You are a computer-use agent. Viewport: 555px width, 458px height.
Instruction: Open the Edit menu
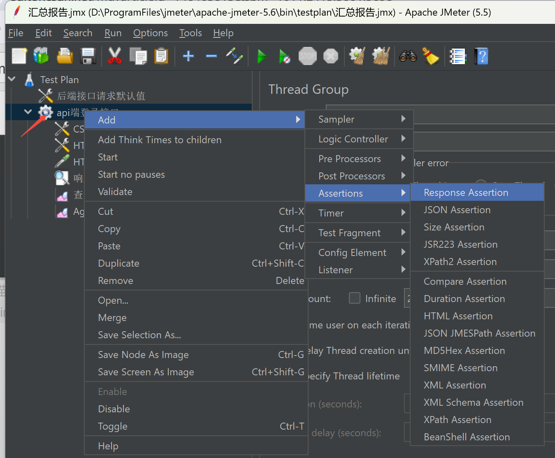43,33
